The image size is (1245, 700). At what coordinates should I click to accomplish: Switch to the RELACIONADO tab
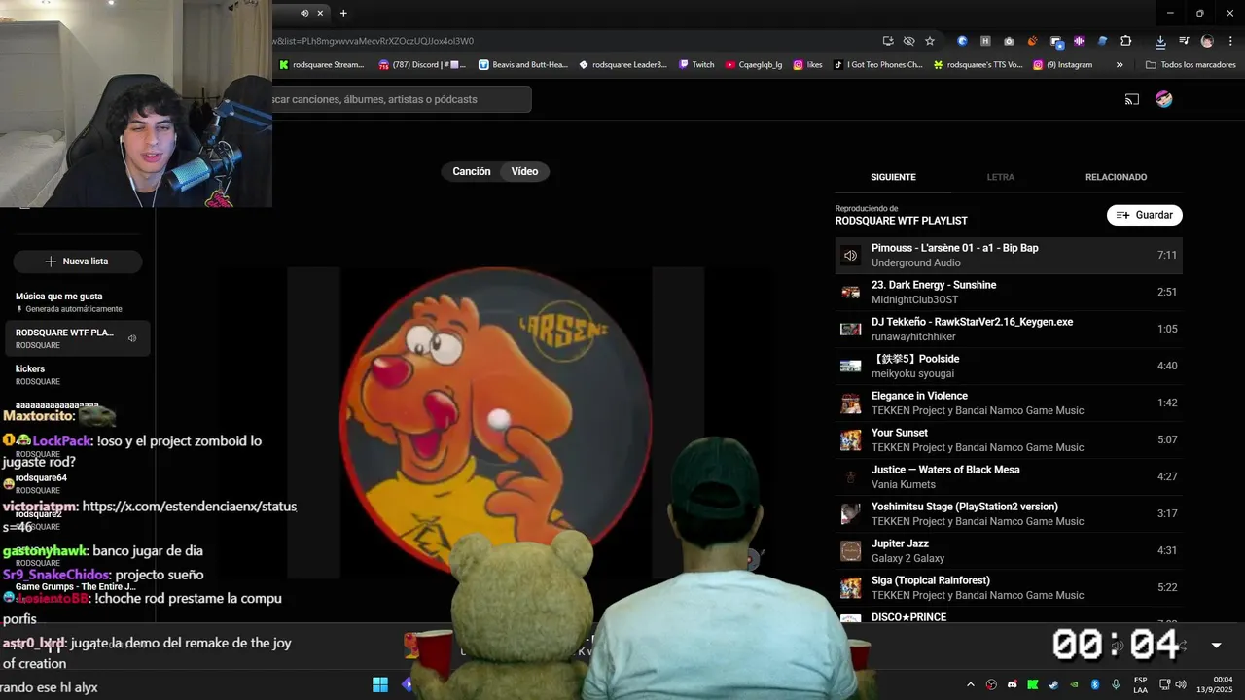[x=1116, y=177]
